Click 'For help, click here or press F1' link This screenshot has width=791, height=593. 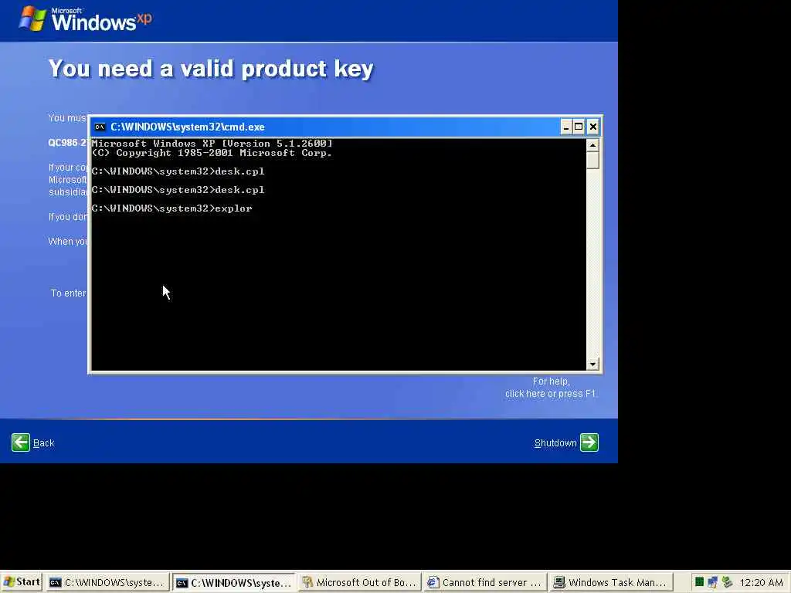coord(550,388)
